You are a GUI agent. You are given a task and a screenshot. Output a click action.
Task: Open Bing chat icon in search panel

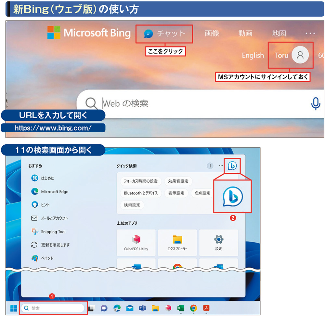(232, 166)
